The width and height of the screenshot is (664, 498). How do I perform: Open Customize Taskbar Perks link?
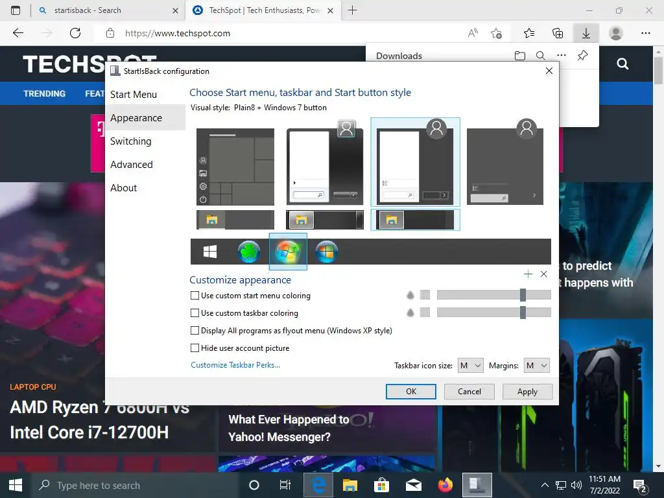pos(235,365)
